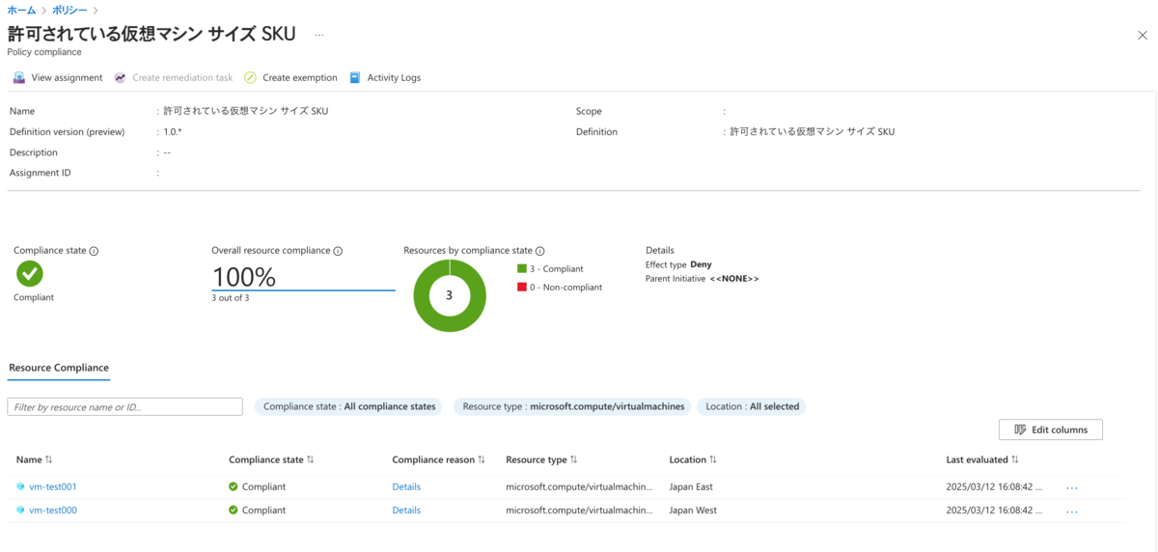Click the Definition value 許可されている仮想マシン サイズ SKU
Image resolution: width=1158 pixels, height=552 pixels.
pos(812,132)
